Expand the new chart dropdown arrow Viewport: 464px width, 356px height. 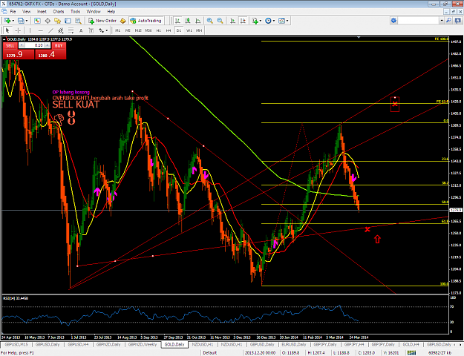click(13, 21)
